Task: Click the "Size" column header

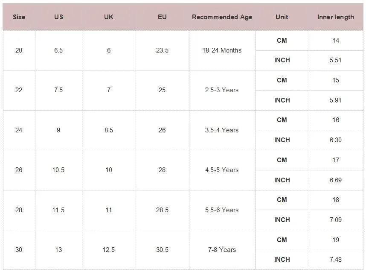Action: click(19, 17)
